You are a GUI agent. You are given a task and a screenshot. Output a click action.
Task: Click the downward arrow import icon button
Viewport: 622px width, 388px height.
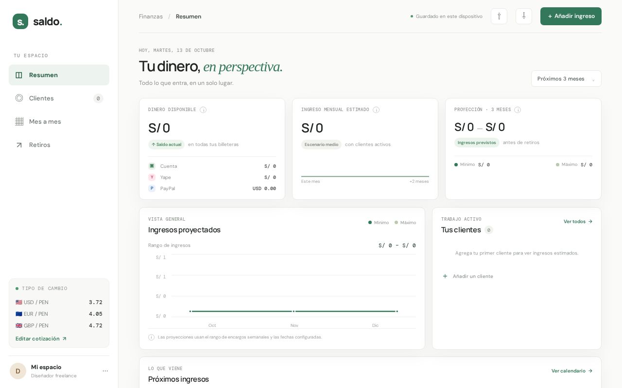click(x=524, y=16)
